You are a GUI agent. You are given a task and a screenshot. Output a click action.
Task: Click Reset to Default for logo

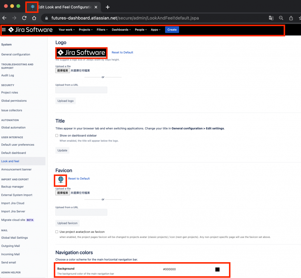122,52
